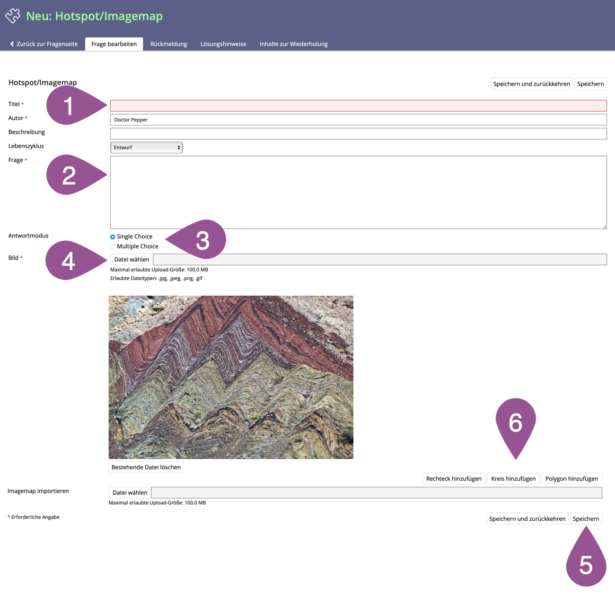The width and height of the screenshot is (615, 615).
Task: Go to Inhalte zur Wiederholung tab
Action: 293,44
